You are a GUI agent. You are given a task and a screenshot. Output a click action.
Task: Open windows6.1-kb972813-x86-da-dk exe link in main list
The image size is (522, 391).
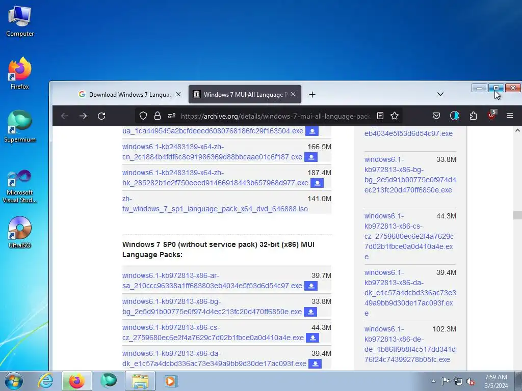point(214,358)
